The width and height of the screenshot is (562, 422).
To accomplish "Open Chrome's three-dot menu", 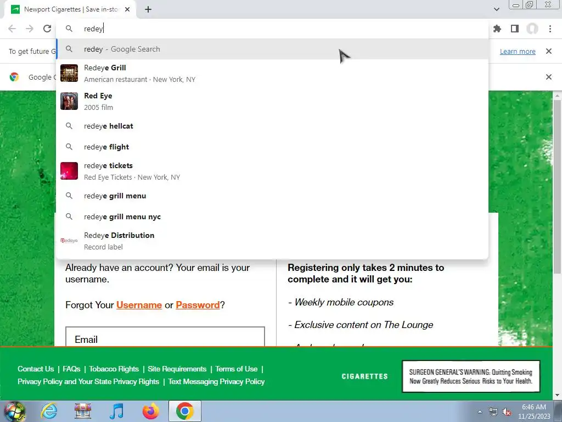I will (550, 29).
